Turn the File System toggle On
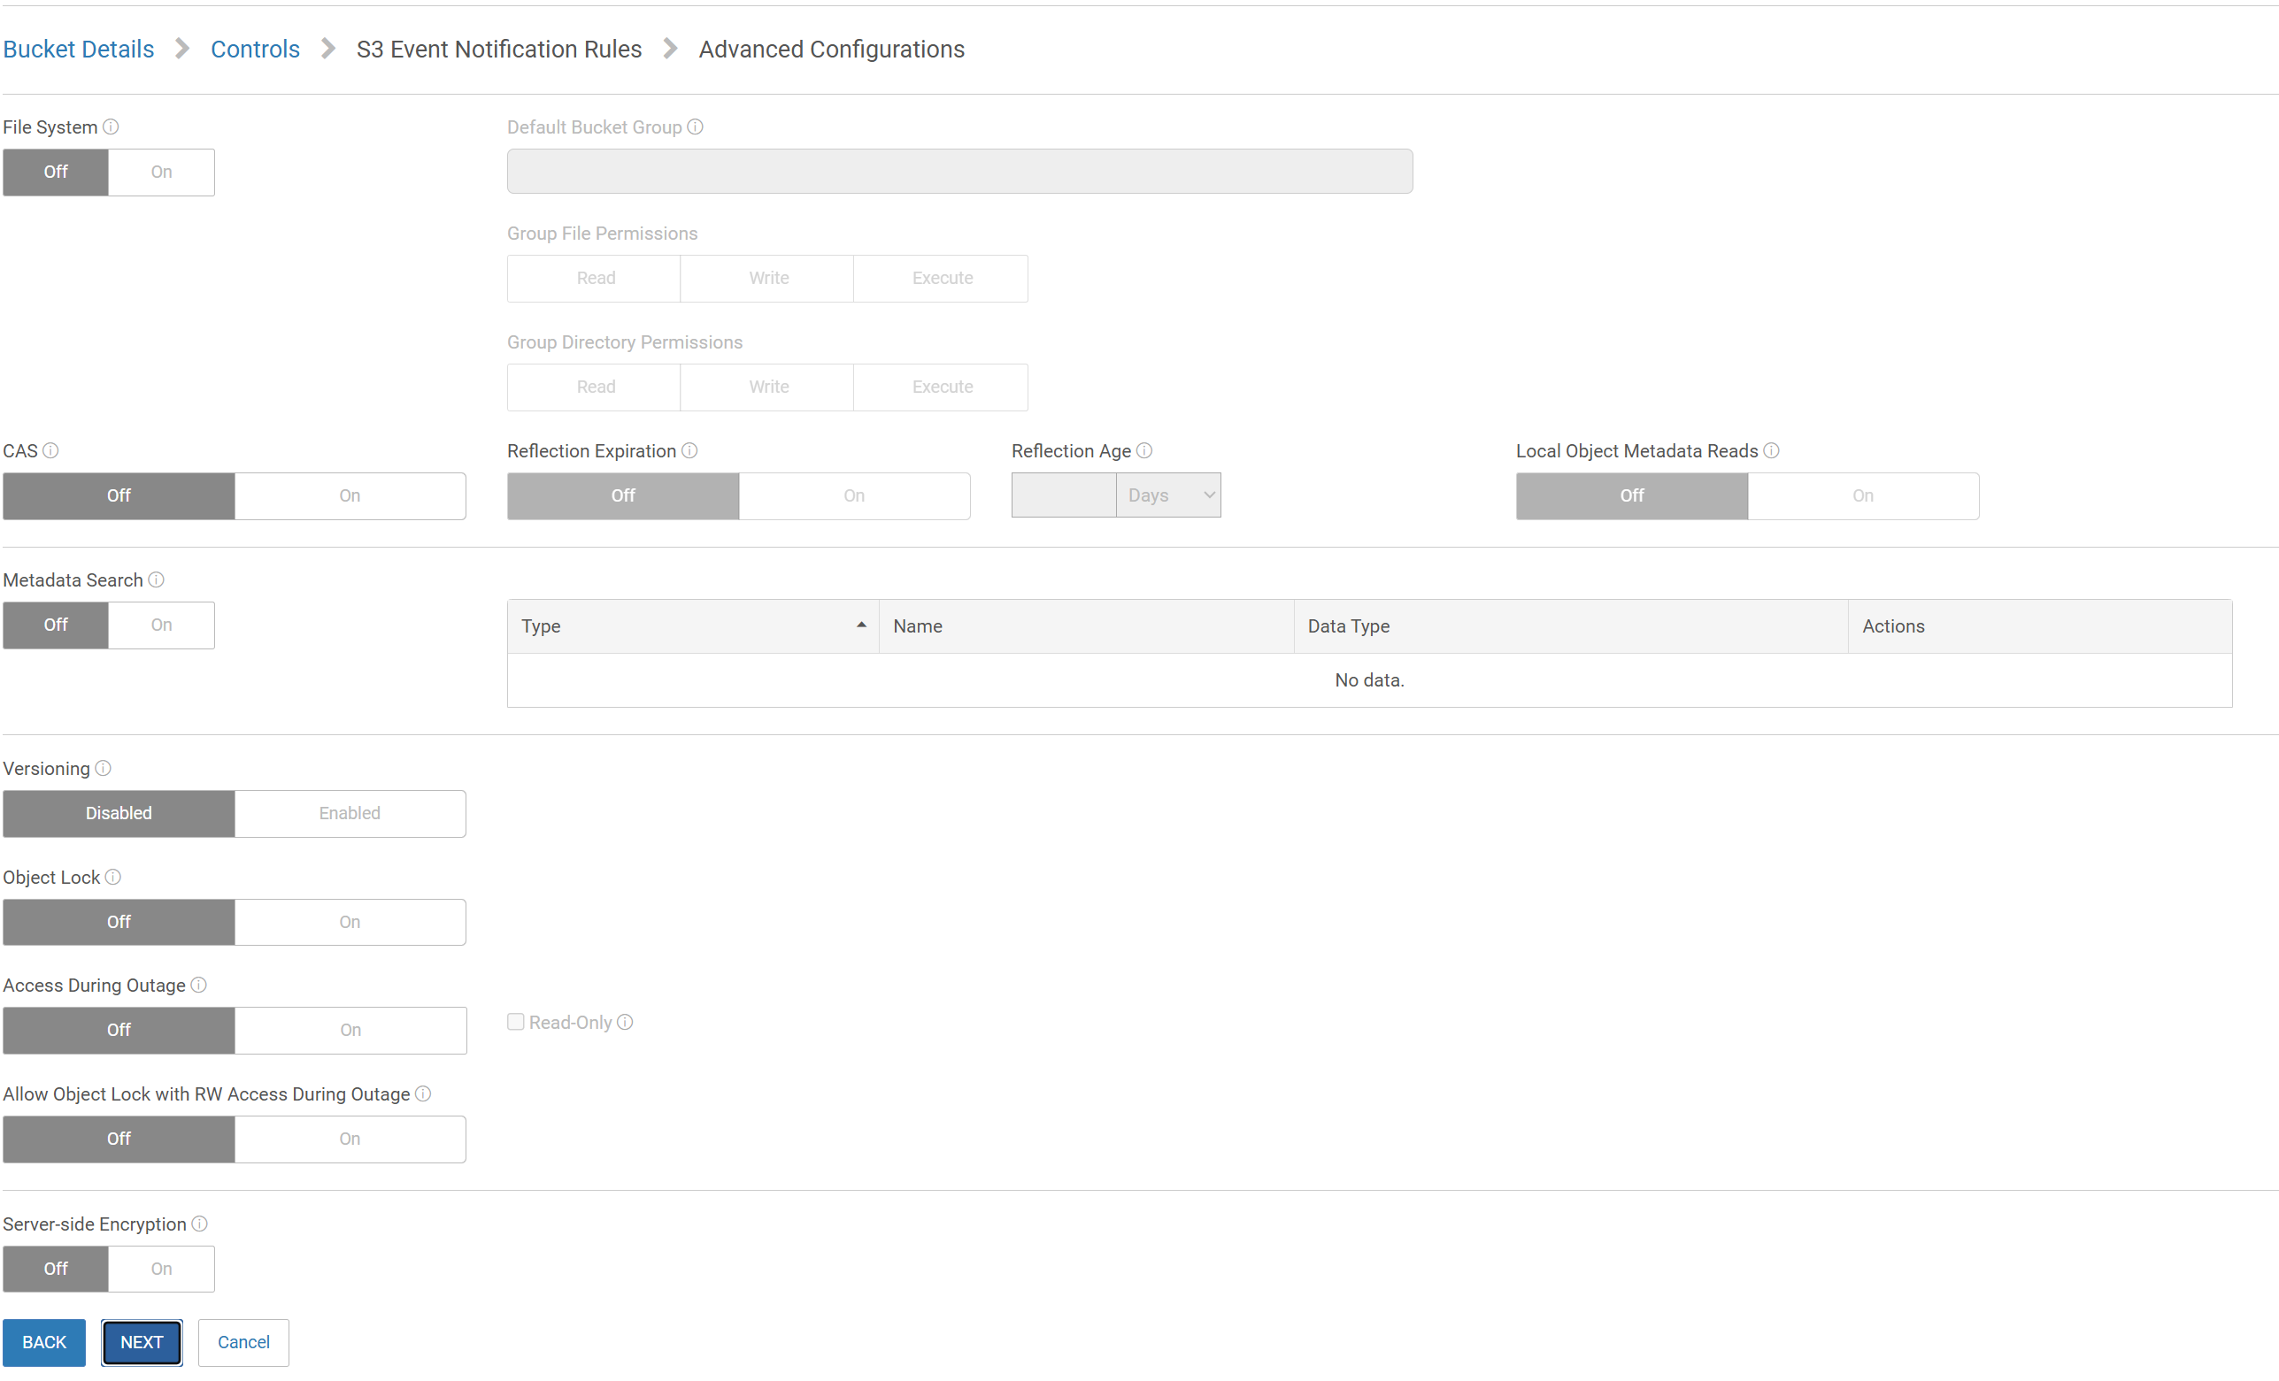Screen dimensions: 2279x1381 click(x=161, y=172)
